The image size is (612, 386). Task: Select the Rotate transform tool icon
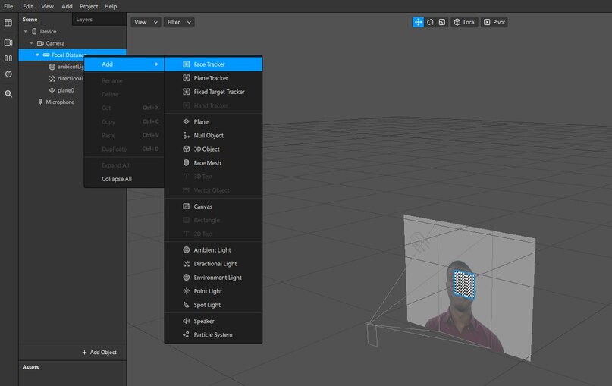tap(430, 22)
